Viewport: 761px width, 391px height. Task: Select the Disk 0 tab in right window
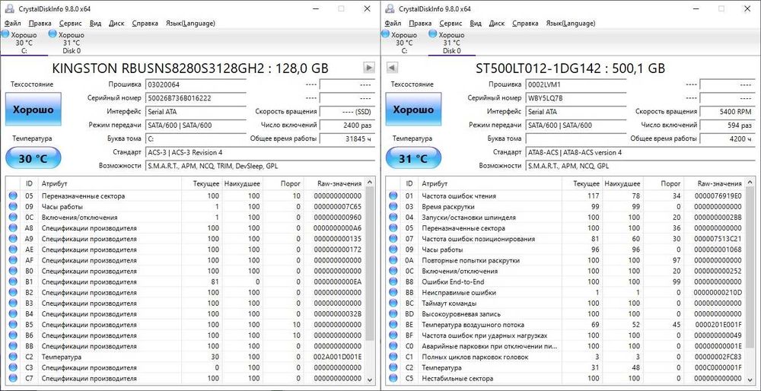pos(452,43)
